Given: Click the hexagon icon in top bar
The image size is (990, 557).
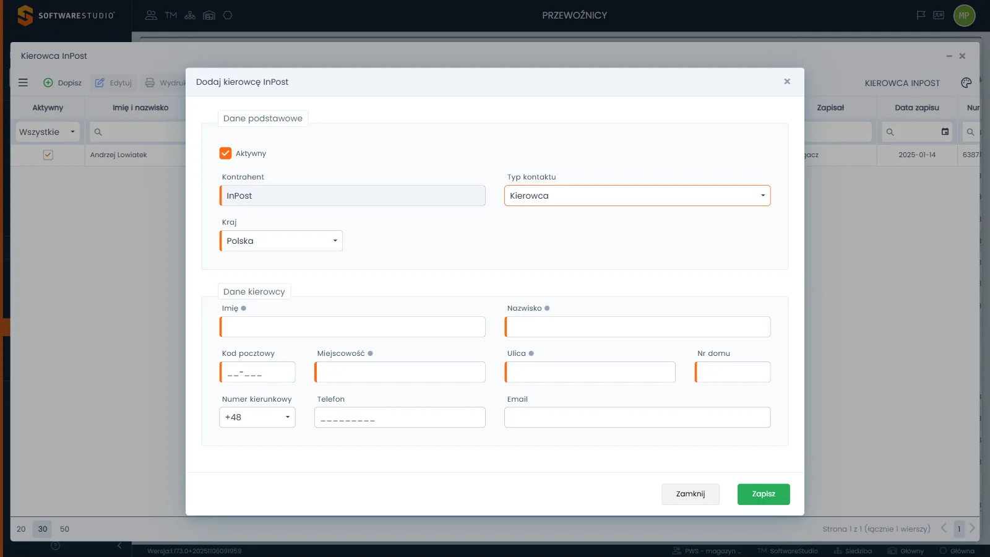Looking at the screenshot, I should coord(228,15).
